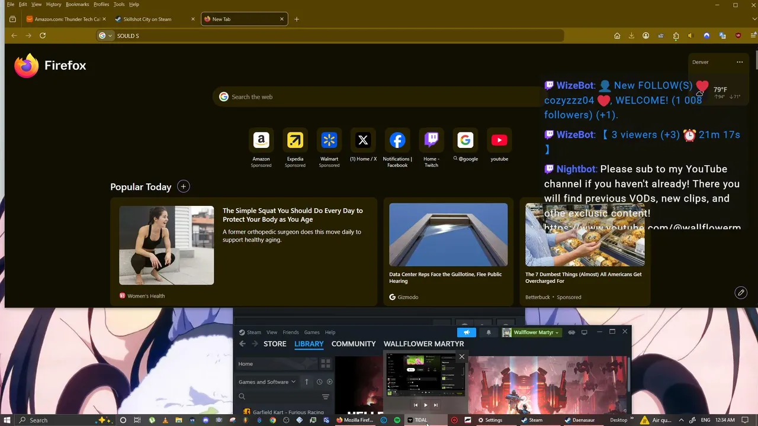Open Steam announcements megaphone icon
The height and width of the screenshot is (426, 758).
(467, 333)
